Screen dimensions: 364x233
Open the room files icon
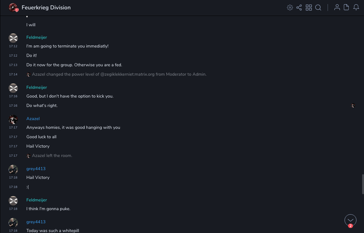coord(346,8)
